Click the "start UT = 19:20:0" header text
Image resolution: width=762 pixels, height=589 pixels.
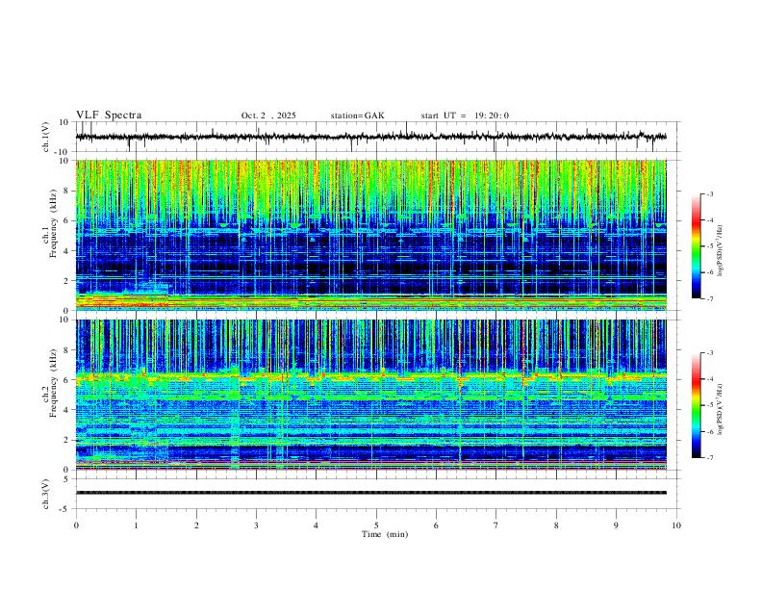[x=465, y=115]
